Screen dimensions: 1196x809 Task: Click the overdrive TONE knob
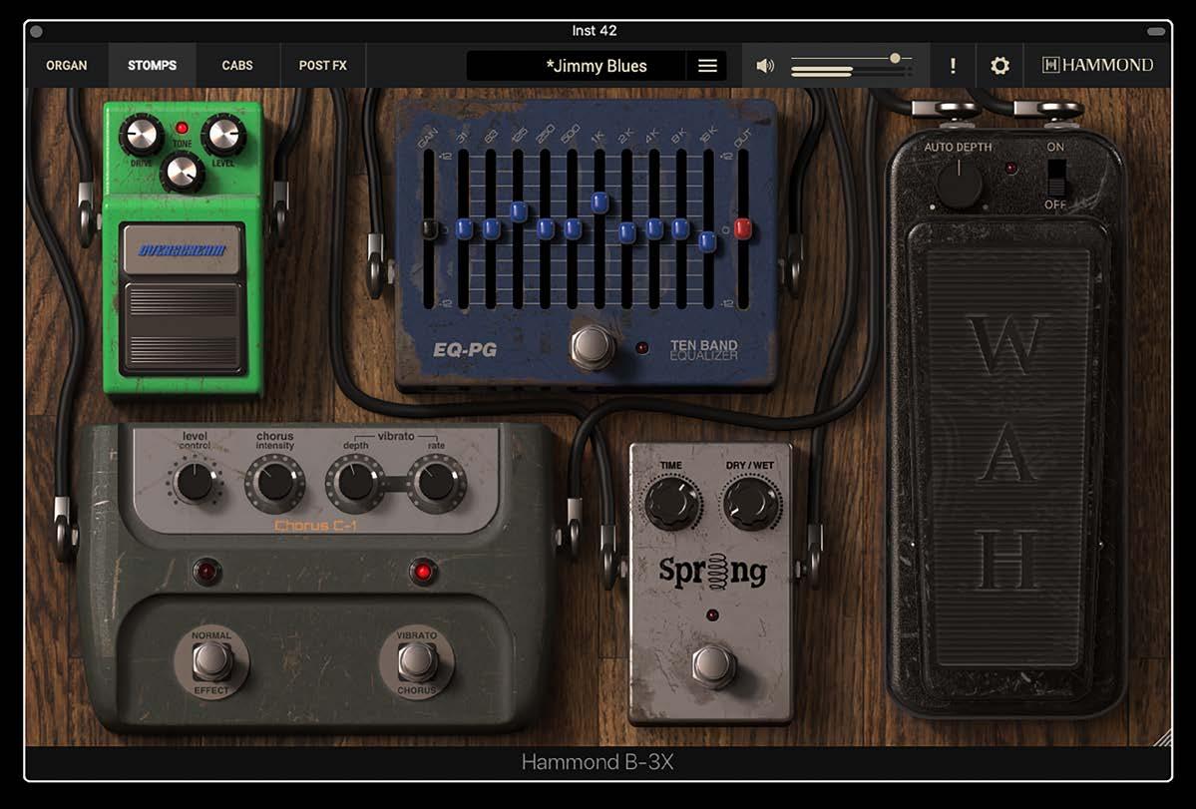click(x=183, y=173)
